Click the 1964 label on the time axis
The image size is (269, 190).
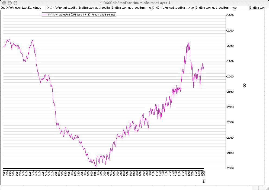point(4,173)
